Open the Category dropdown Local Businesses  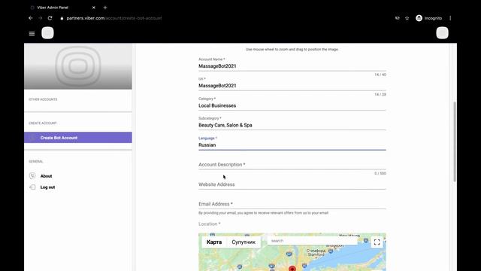point(292,105)
